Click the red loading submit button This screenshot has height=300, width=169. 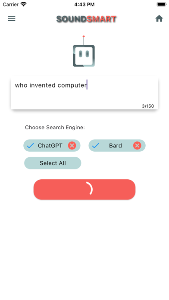84,189
